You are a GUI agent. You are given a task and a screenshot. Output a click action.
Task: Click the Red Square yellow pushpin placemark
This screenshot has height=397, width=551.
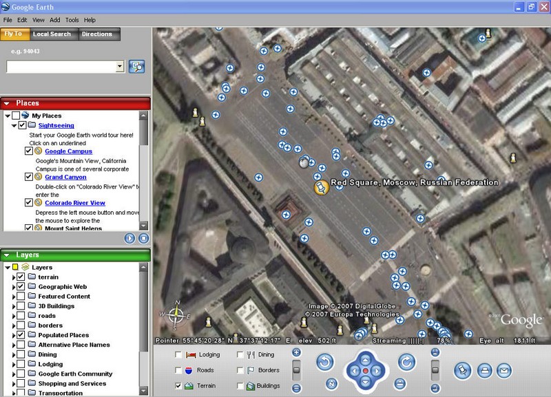point(321,186)
